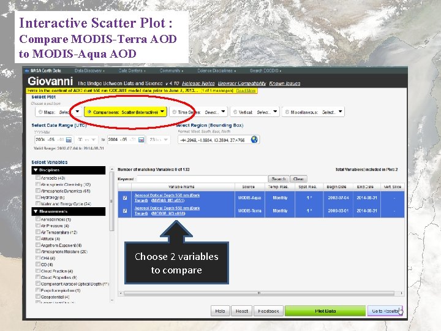Check the Cloud Fraction measurement checkbox
This screenshot has height=331, width=441.
coord(38,271)
